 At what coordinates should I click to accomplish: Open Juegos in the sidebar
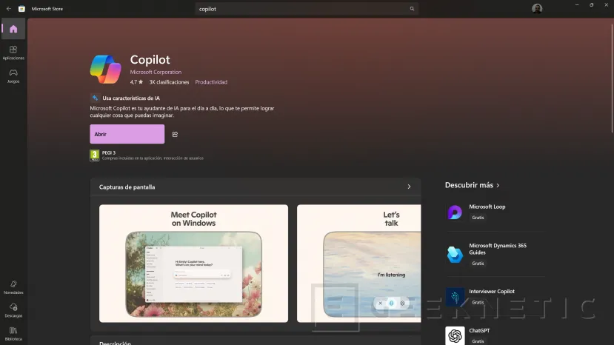pyautogui.click(x=13, y=76)
